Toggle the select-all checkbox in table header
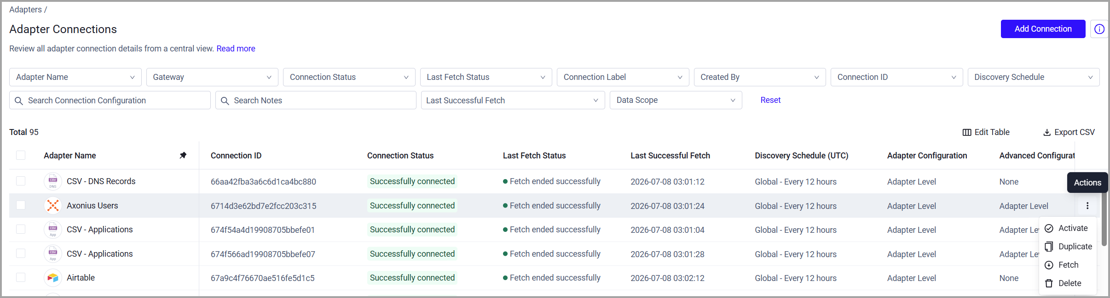 tap(21, 155)
